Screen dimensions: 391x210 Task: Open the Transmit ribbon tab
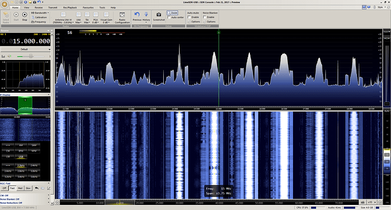click(x=53, y=7)
